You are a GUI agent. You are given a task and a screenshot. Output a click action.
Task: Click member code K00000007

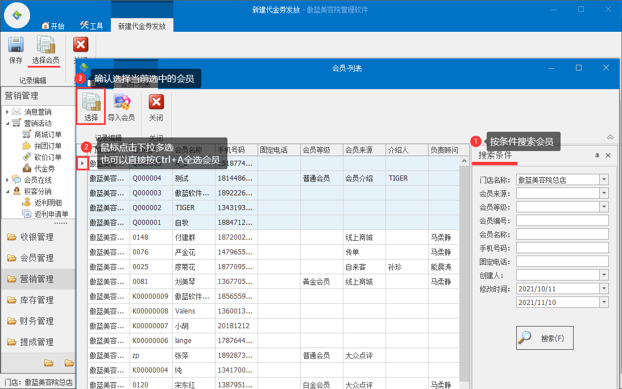(151, 326)
